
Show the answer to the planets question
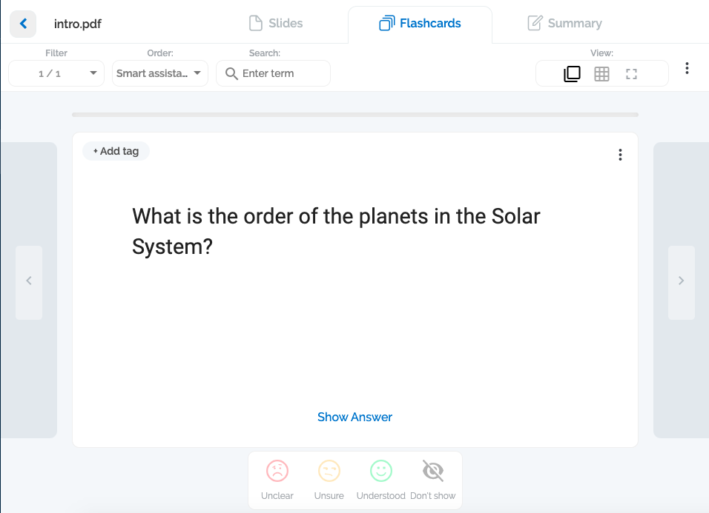click(354, 417)
